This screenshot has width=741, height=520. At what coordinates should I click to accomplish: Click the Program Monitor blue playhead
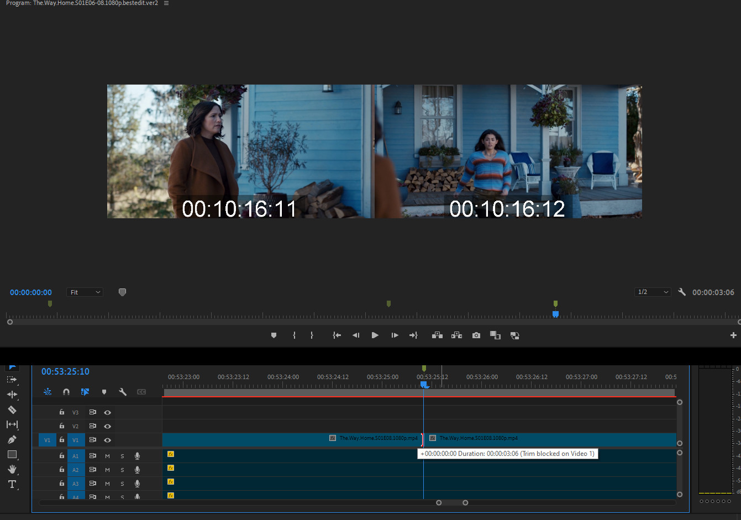pos(555,314)
